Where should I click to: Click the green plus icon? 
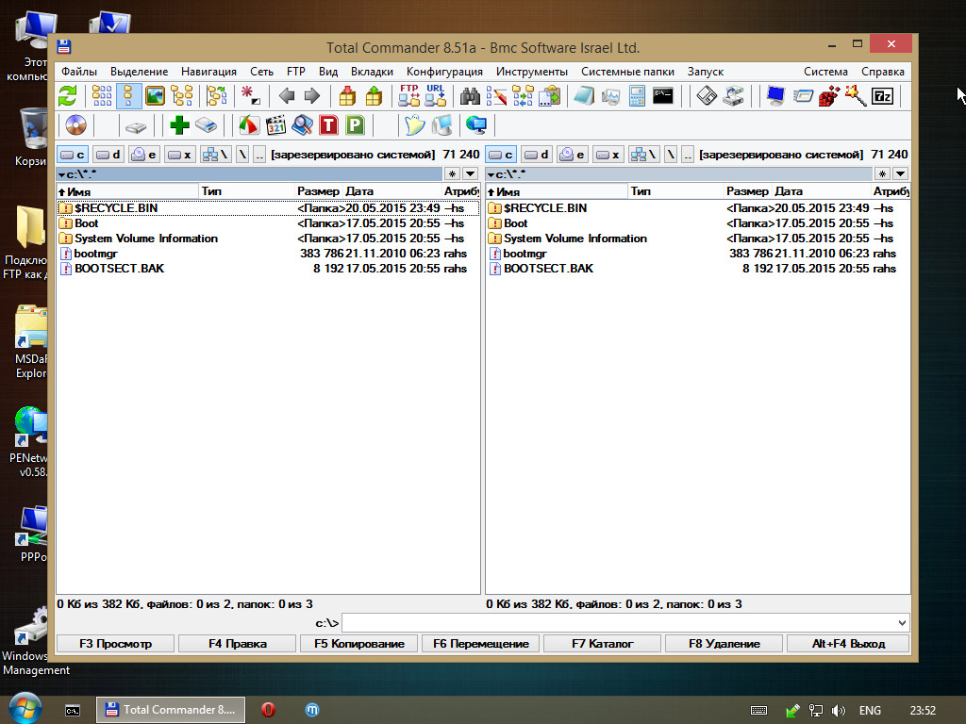click(179, 125)
